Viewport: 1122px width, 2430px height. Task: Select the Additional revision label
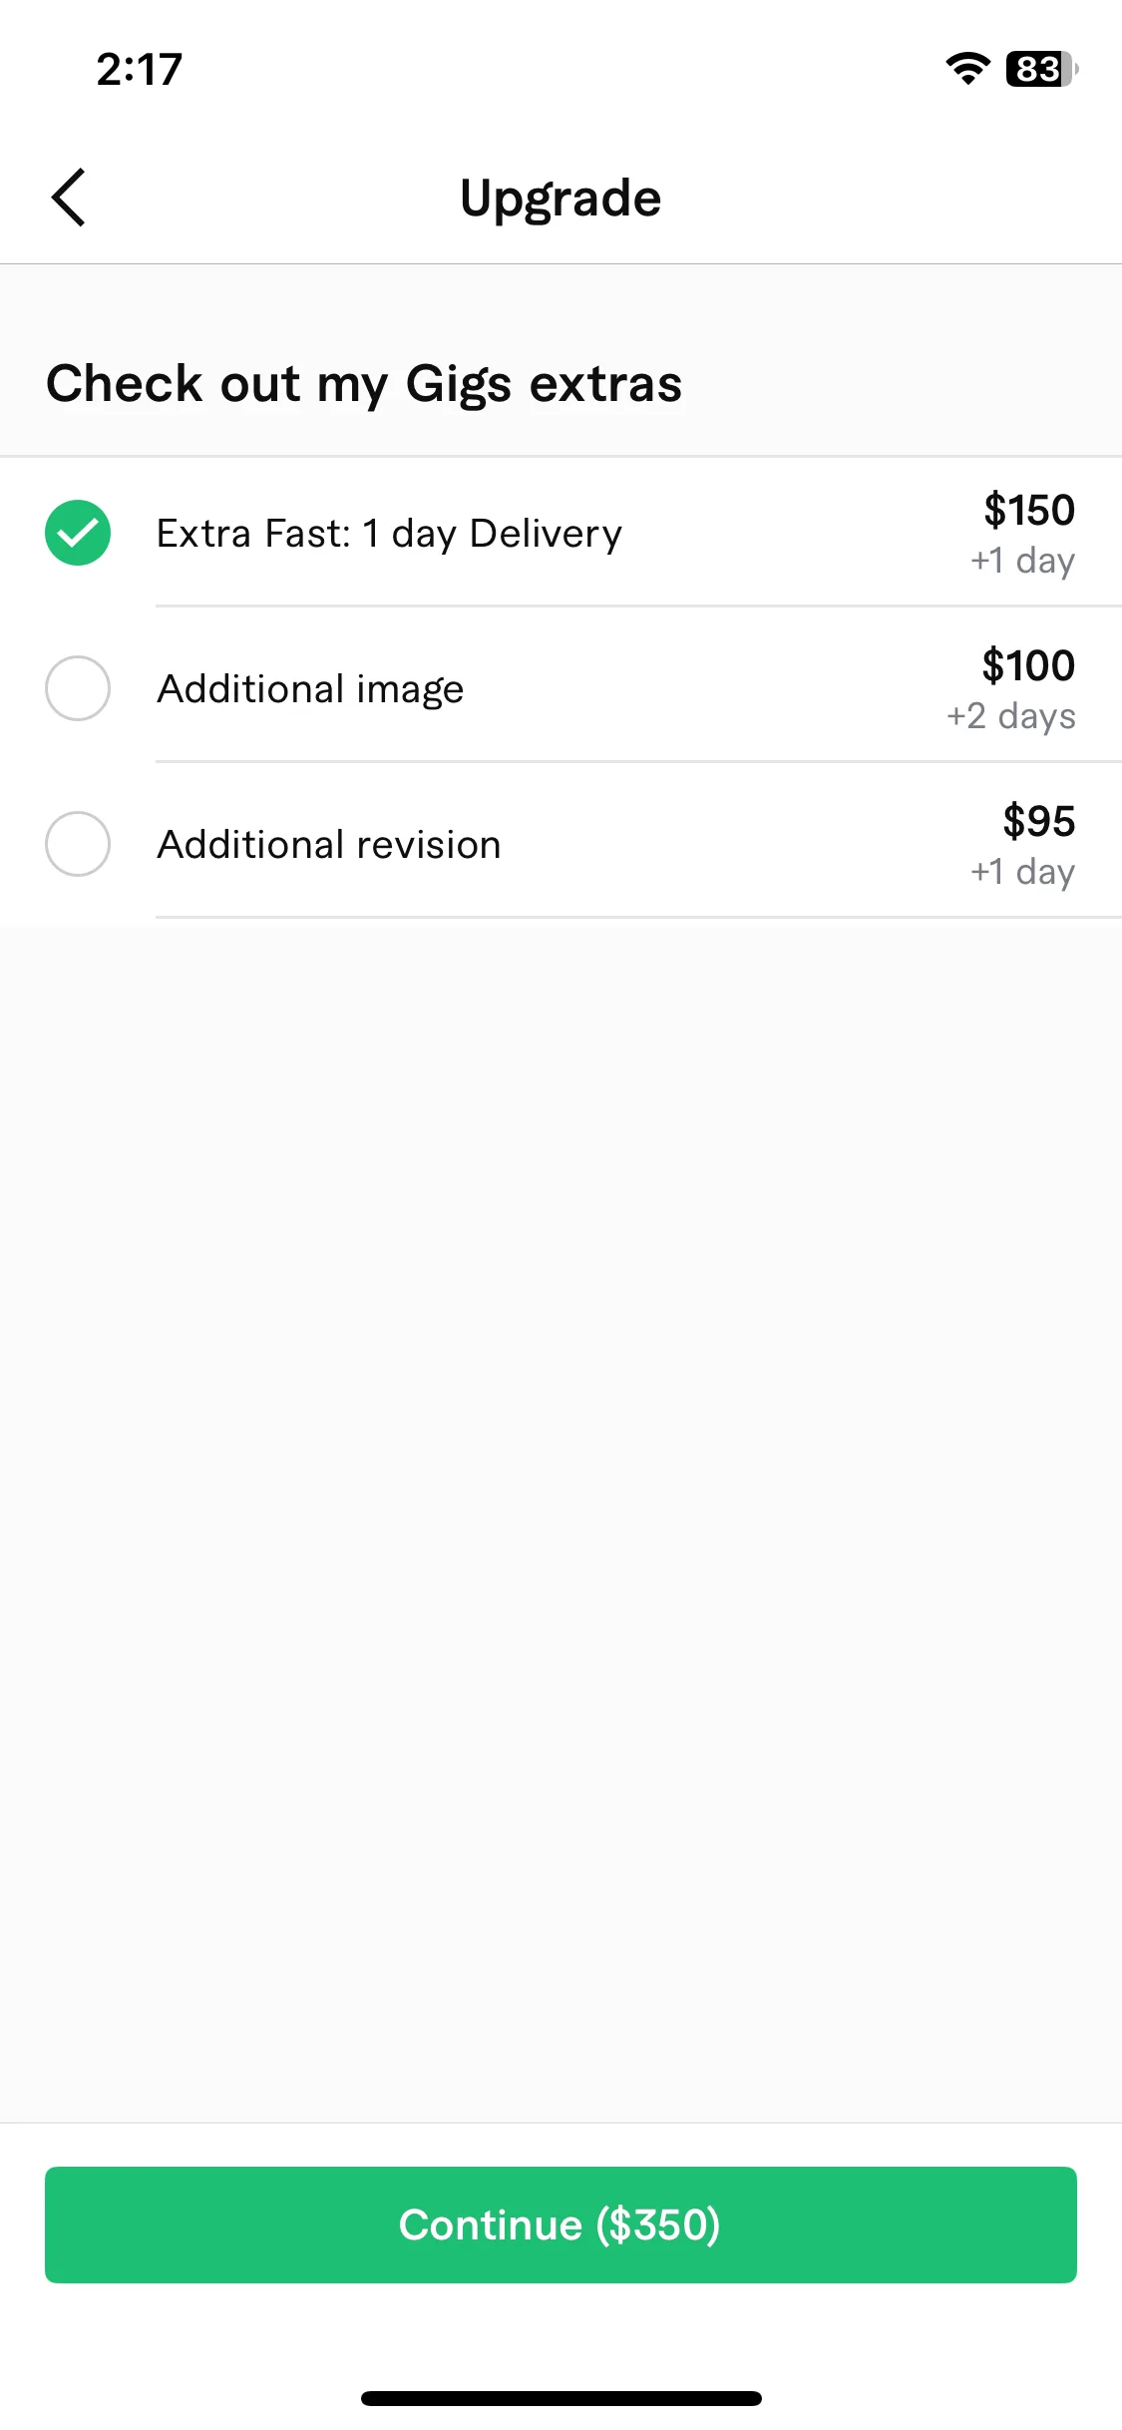329,845
